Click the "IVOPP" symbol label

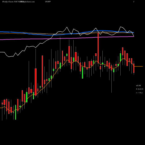48,2
